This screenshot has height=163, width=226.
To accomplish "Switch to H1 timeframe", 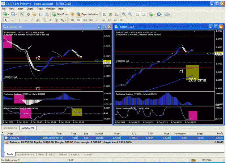I will (x=97, y=20).
